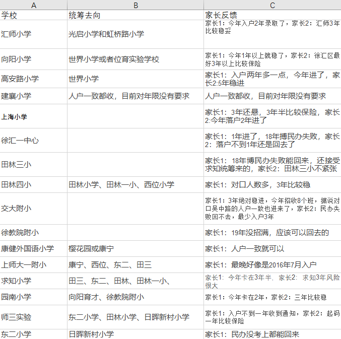Select the cell 交大附小

click(x=33, y=209)
